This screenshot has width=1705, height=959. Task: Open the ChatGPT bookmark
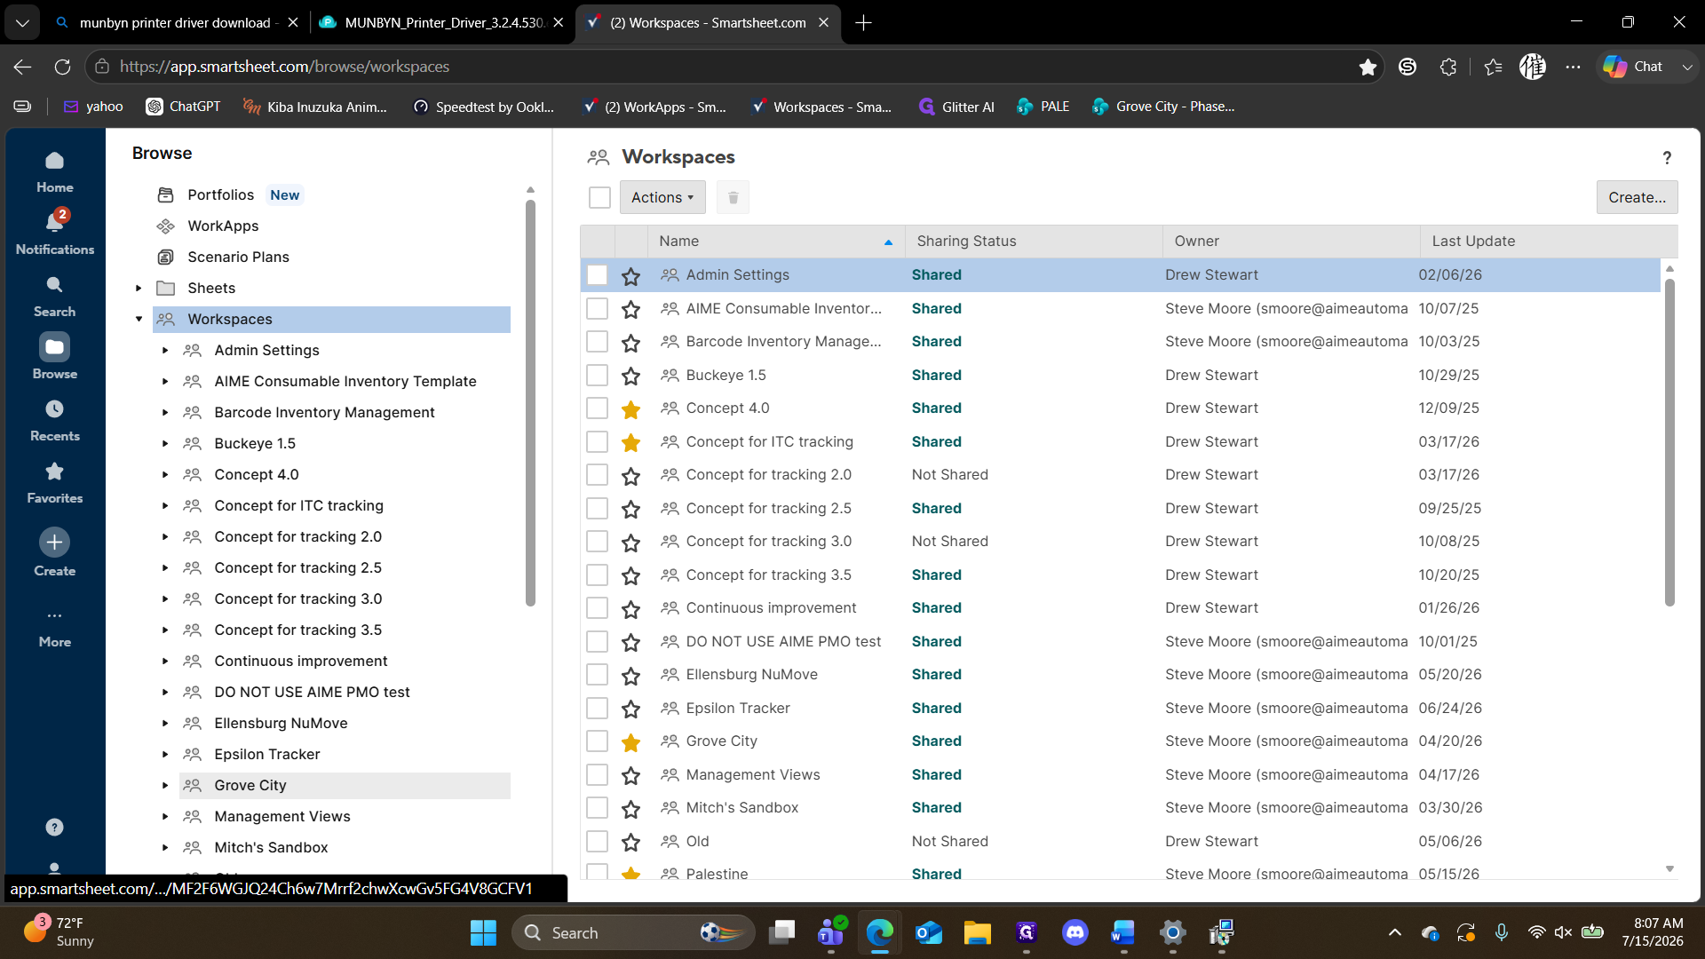coord(183,107)
